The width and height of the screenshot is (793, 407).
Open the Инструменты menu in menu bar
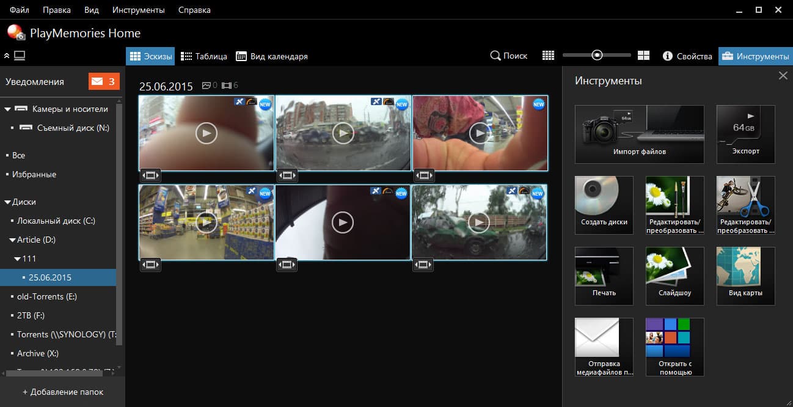click(x=139, y=10)
